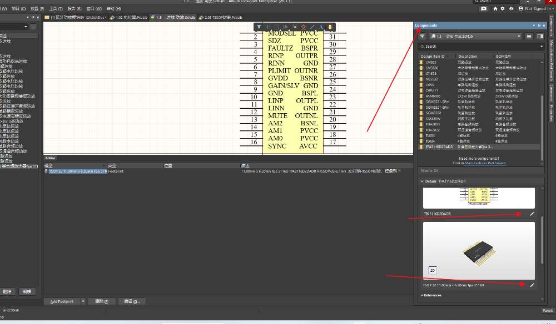Screen dimensions: 556x324
Task: Open the notifications icon in the title bar
Action: click(x=484, y=8)
